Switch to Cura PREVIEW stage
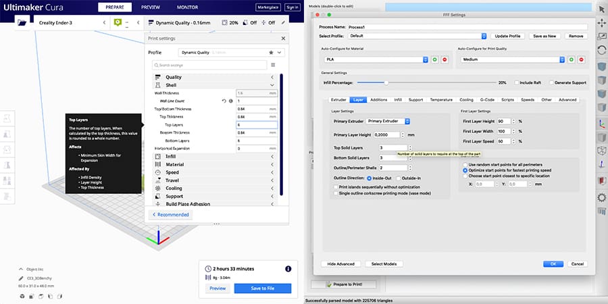Viewport: 608px width, 304px height. [151, 7]
